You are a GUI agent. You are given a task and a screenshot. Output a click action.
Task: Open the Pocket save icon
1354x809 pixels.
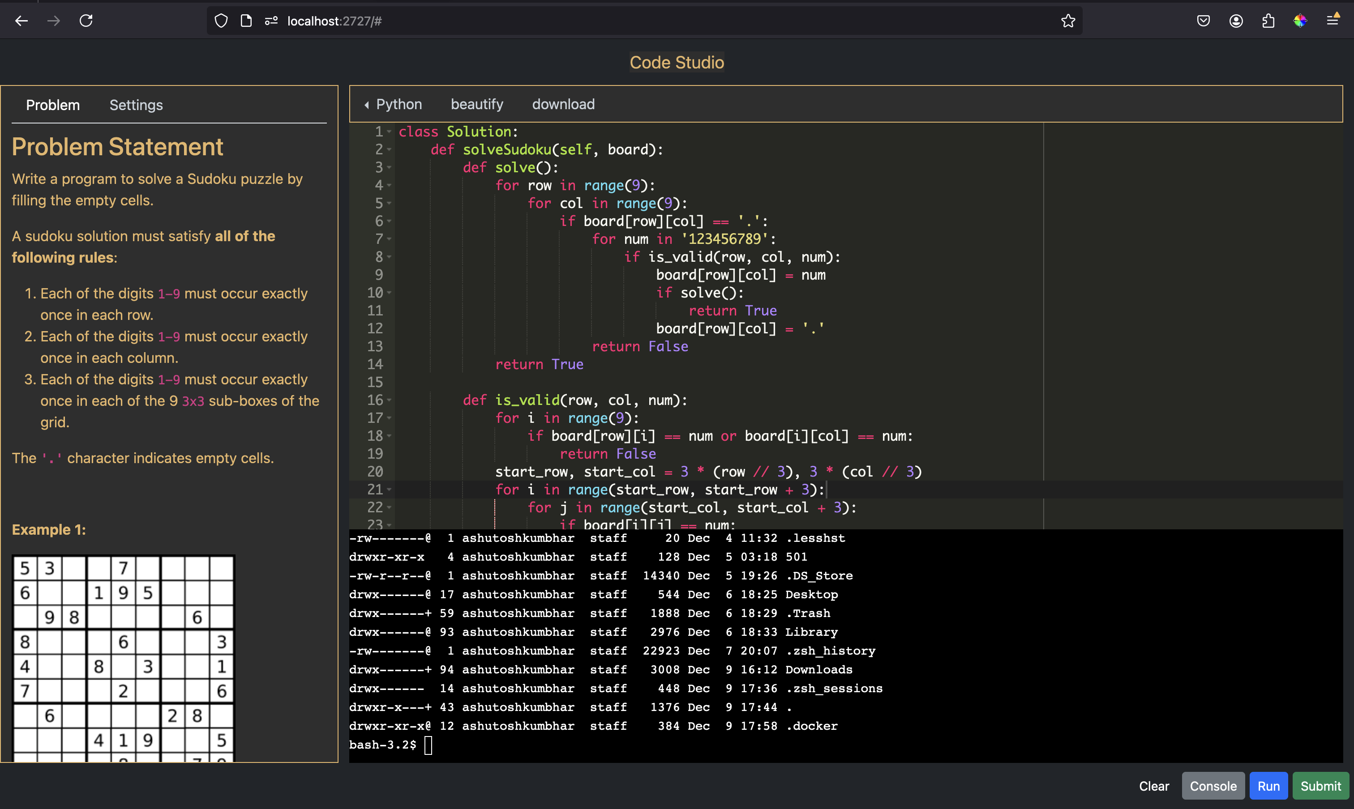(x=1203, y=21)
